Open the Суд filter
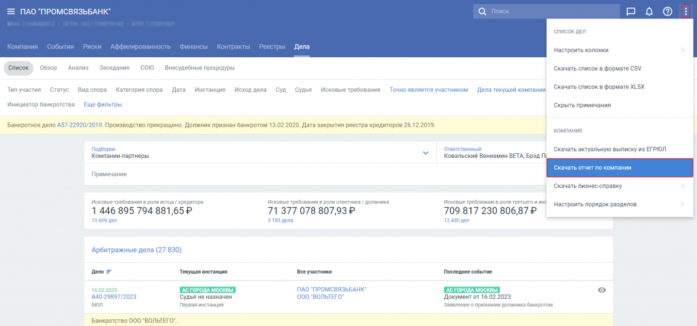 pos(281,90)
